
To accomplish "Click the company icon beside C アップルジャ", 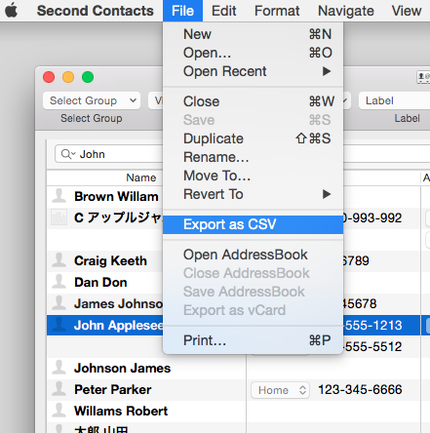I will pyautogui.click(x=59, y=217).
